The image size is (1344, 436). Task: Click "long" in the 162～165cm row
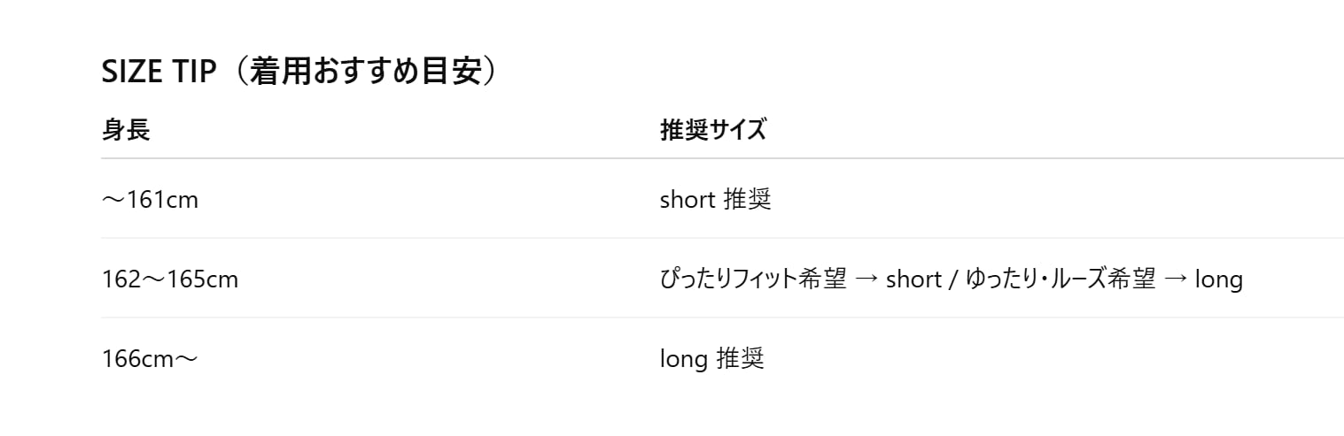coord(1219,280)
